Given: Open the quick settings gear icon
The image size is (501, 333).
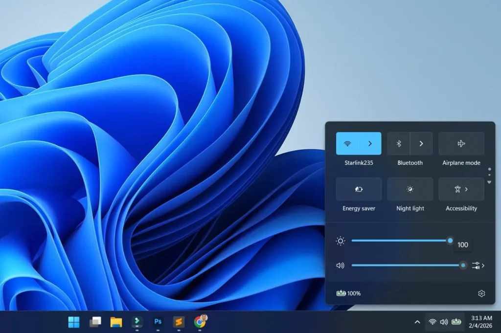Looking at the screenshot, I should (x=482, y=293).
